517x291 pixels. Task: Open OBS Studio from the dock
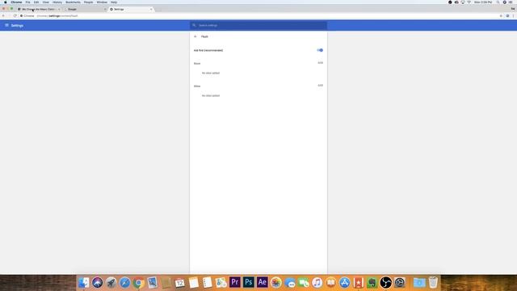(x=386, y=282)
